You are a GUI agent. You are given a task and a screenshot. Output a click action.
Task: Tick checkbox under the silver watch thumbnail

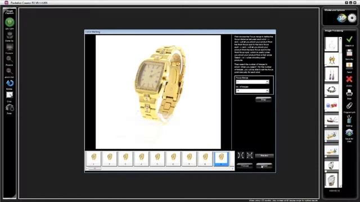(x=326, y=171)
